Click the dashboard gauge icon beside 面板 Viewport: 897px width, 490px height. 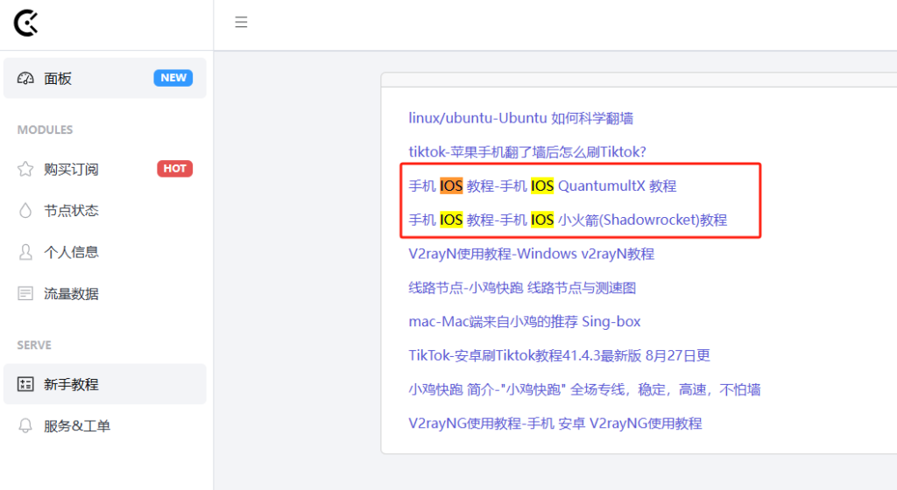pyautogui.click(x=25, y=79)
